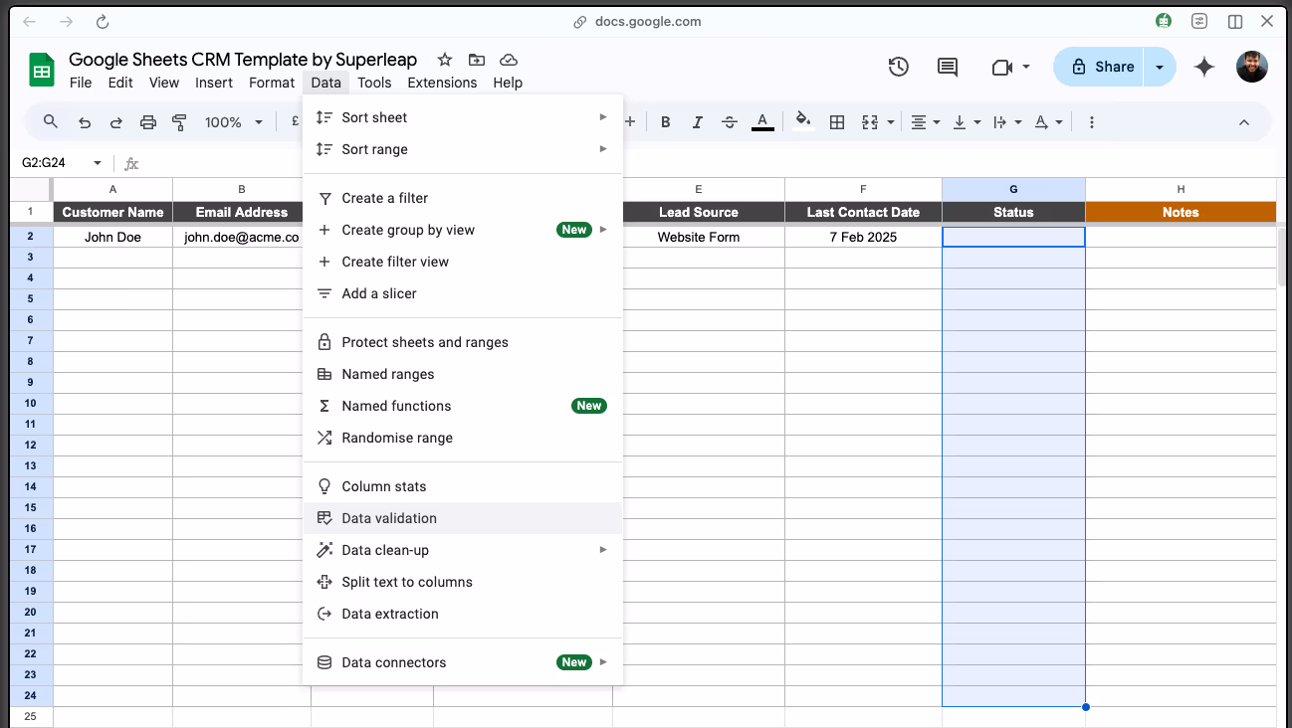Viewport: 1292px width, 728px height.
Task: Select Randomise range
Action: 463,438
